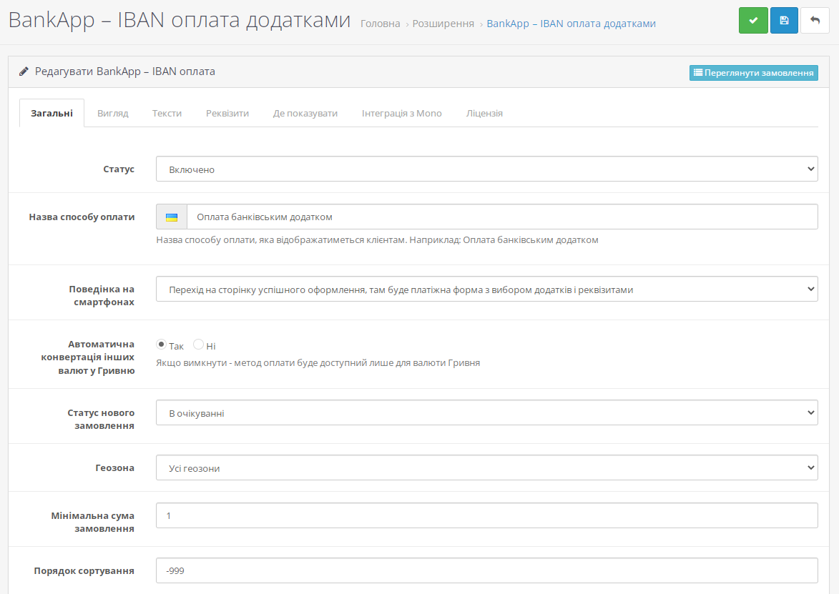Viewport: 839px width, 594px height.
Task: Click the blue floppy disk save icon
Action: coord(784,21)
